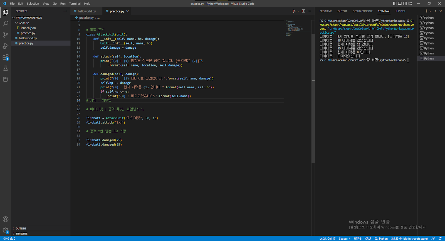Toggle the secondary side bar layout button
Screen dimensions: 445x241
pos(405,4)
